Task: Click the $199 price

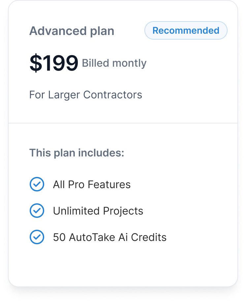Action: click(x=54, y=63)
